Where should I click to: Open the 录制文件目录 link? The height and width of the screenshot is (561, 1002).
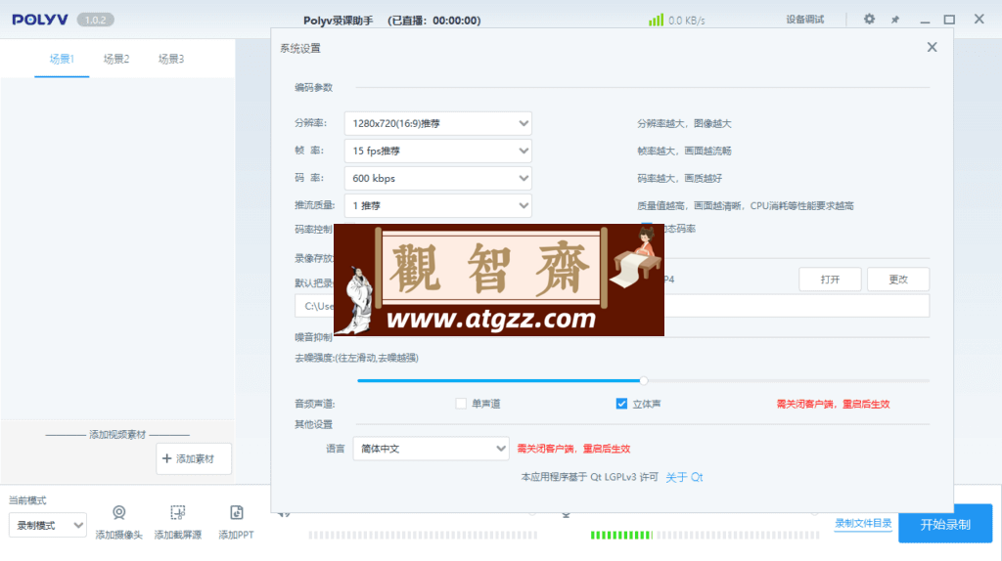pyautogui.click(x=863, y=523)
